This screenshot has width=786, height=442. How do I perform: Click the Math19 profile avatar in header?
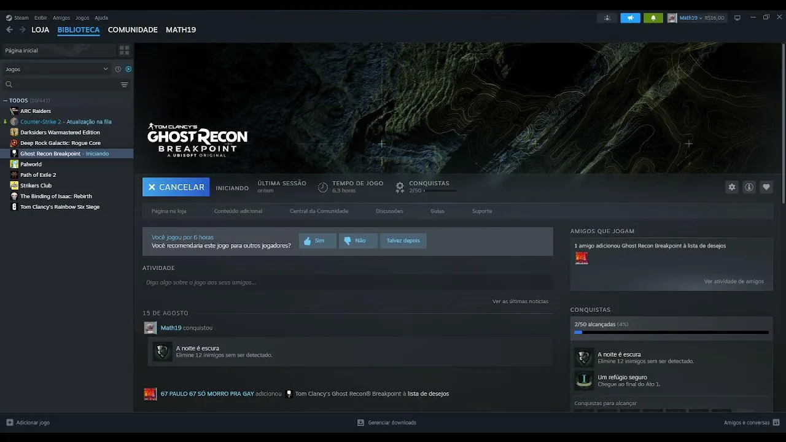672,18
